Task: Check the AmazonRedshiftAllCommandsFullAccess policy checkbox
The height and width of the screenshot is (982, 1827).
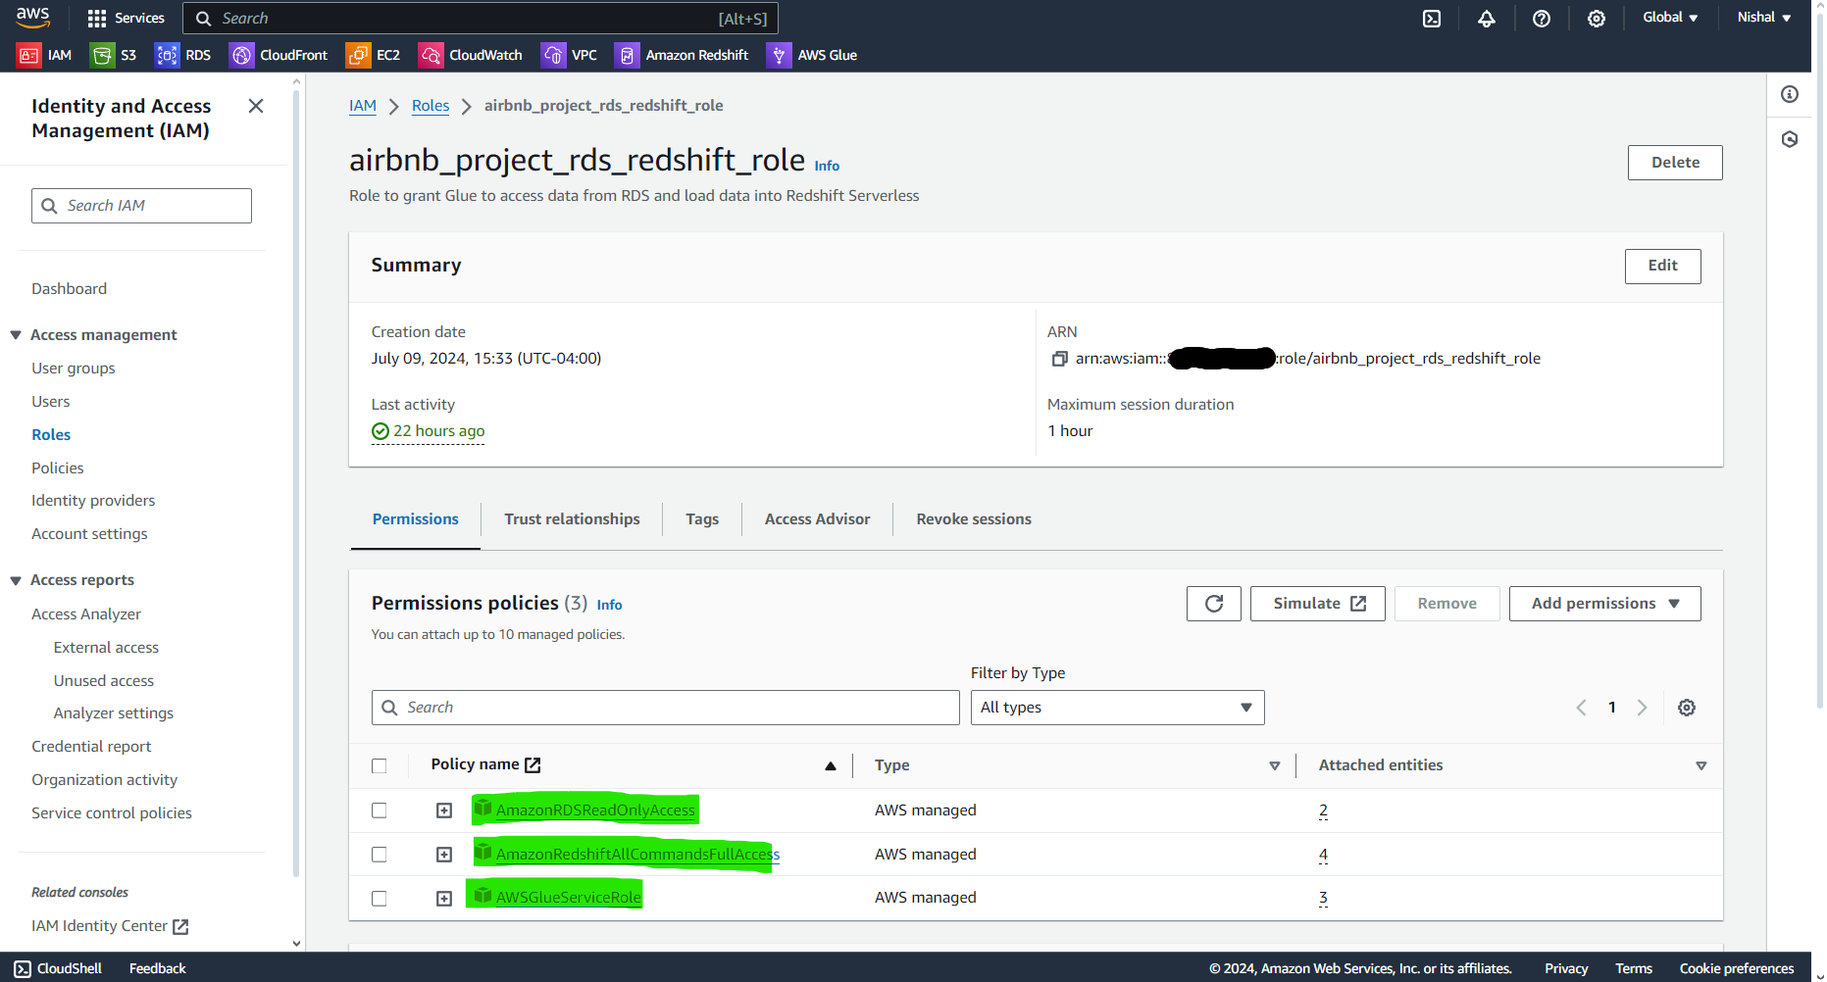Action: [380, 855]
